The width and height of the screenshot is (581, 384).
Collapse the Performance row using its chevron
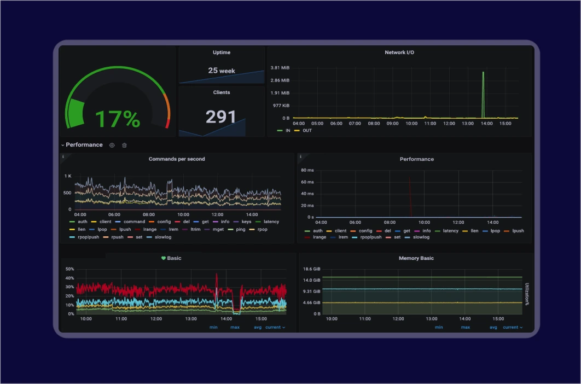[x=62, y=145]
